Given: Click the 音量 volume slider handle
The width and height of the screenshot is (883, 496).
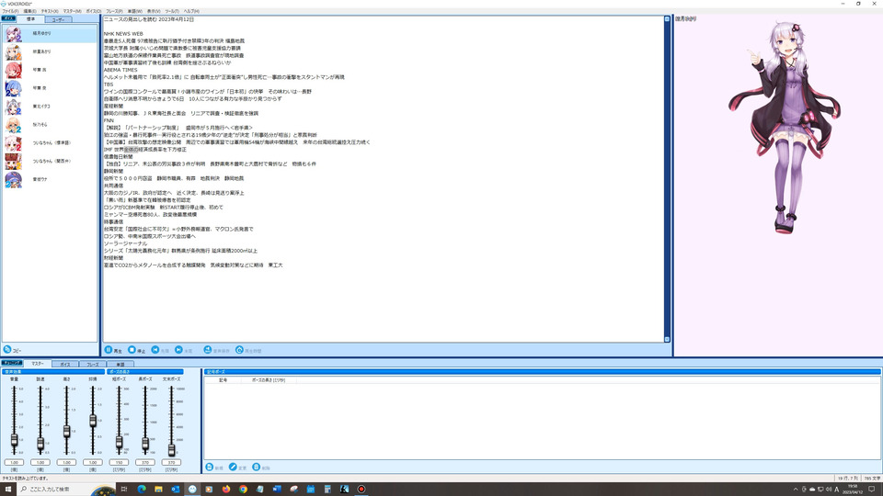Looking at the screenshot, I should [14, 440].
